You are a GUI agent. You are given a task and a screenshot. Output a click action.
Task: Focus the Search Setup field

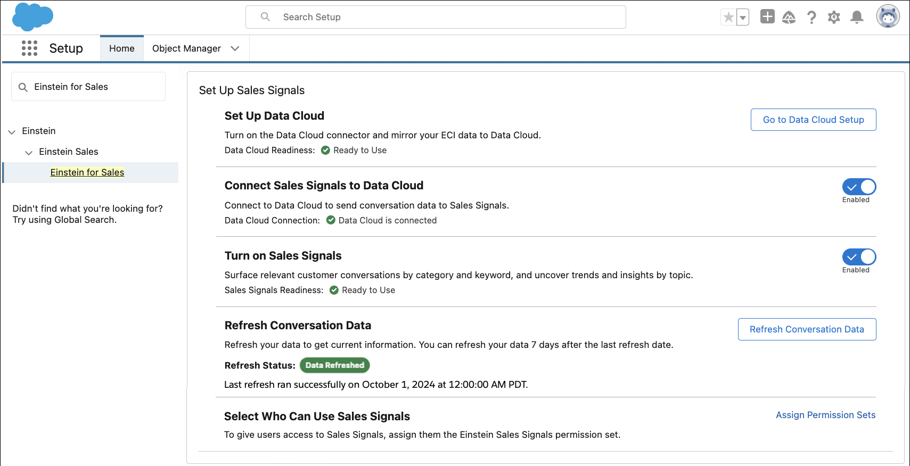point(436,17)
